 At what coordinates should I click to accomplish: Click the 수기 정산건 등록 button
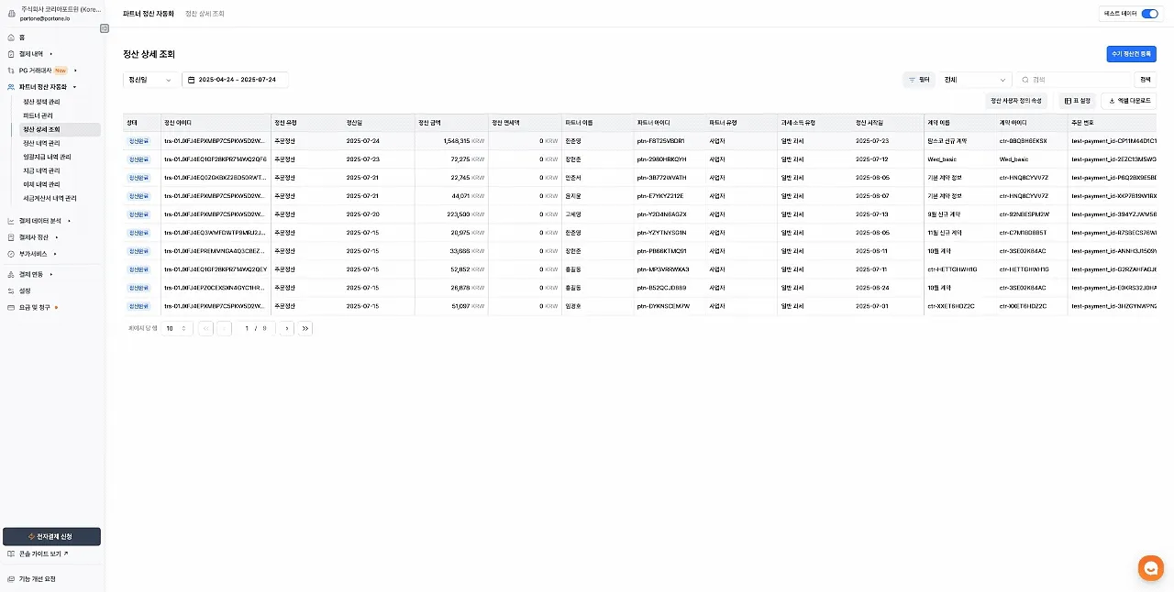(x=1131, y=54)
